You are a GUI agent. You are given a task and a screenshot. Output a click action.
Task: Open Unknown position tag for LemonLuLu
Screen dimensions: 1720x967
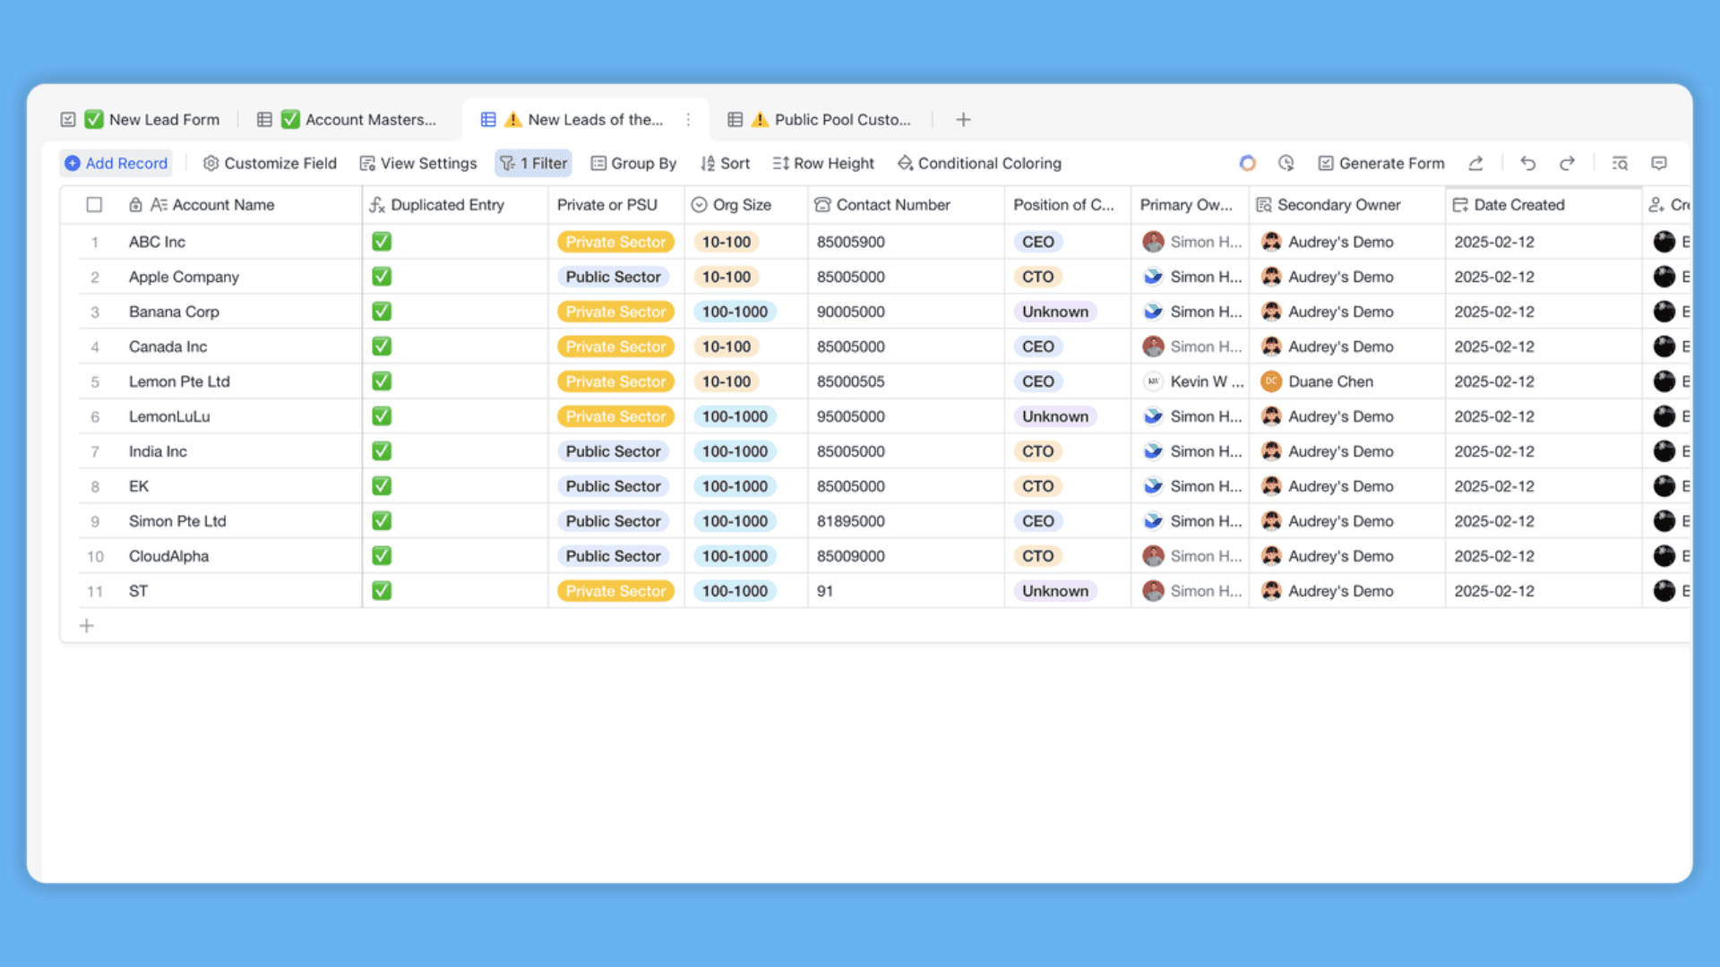point(1055,416)
